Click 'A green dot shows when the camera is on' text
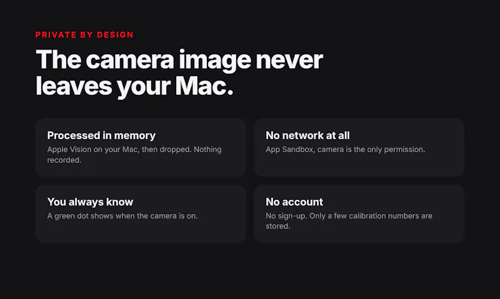Viewport: 500px width, 299px height. 122,215
